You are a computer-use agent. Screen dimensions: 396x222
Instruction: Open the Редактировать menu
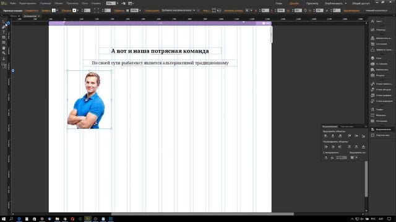point(27,4)
